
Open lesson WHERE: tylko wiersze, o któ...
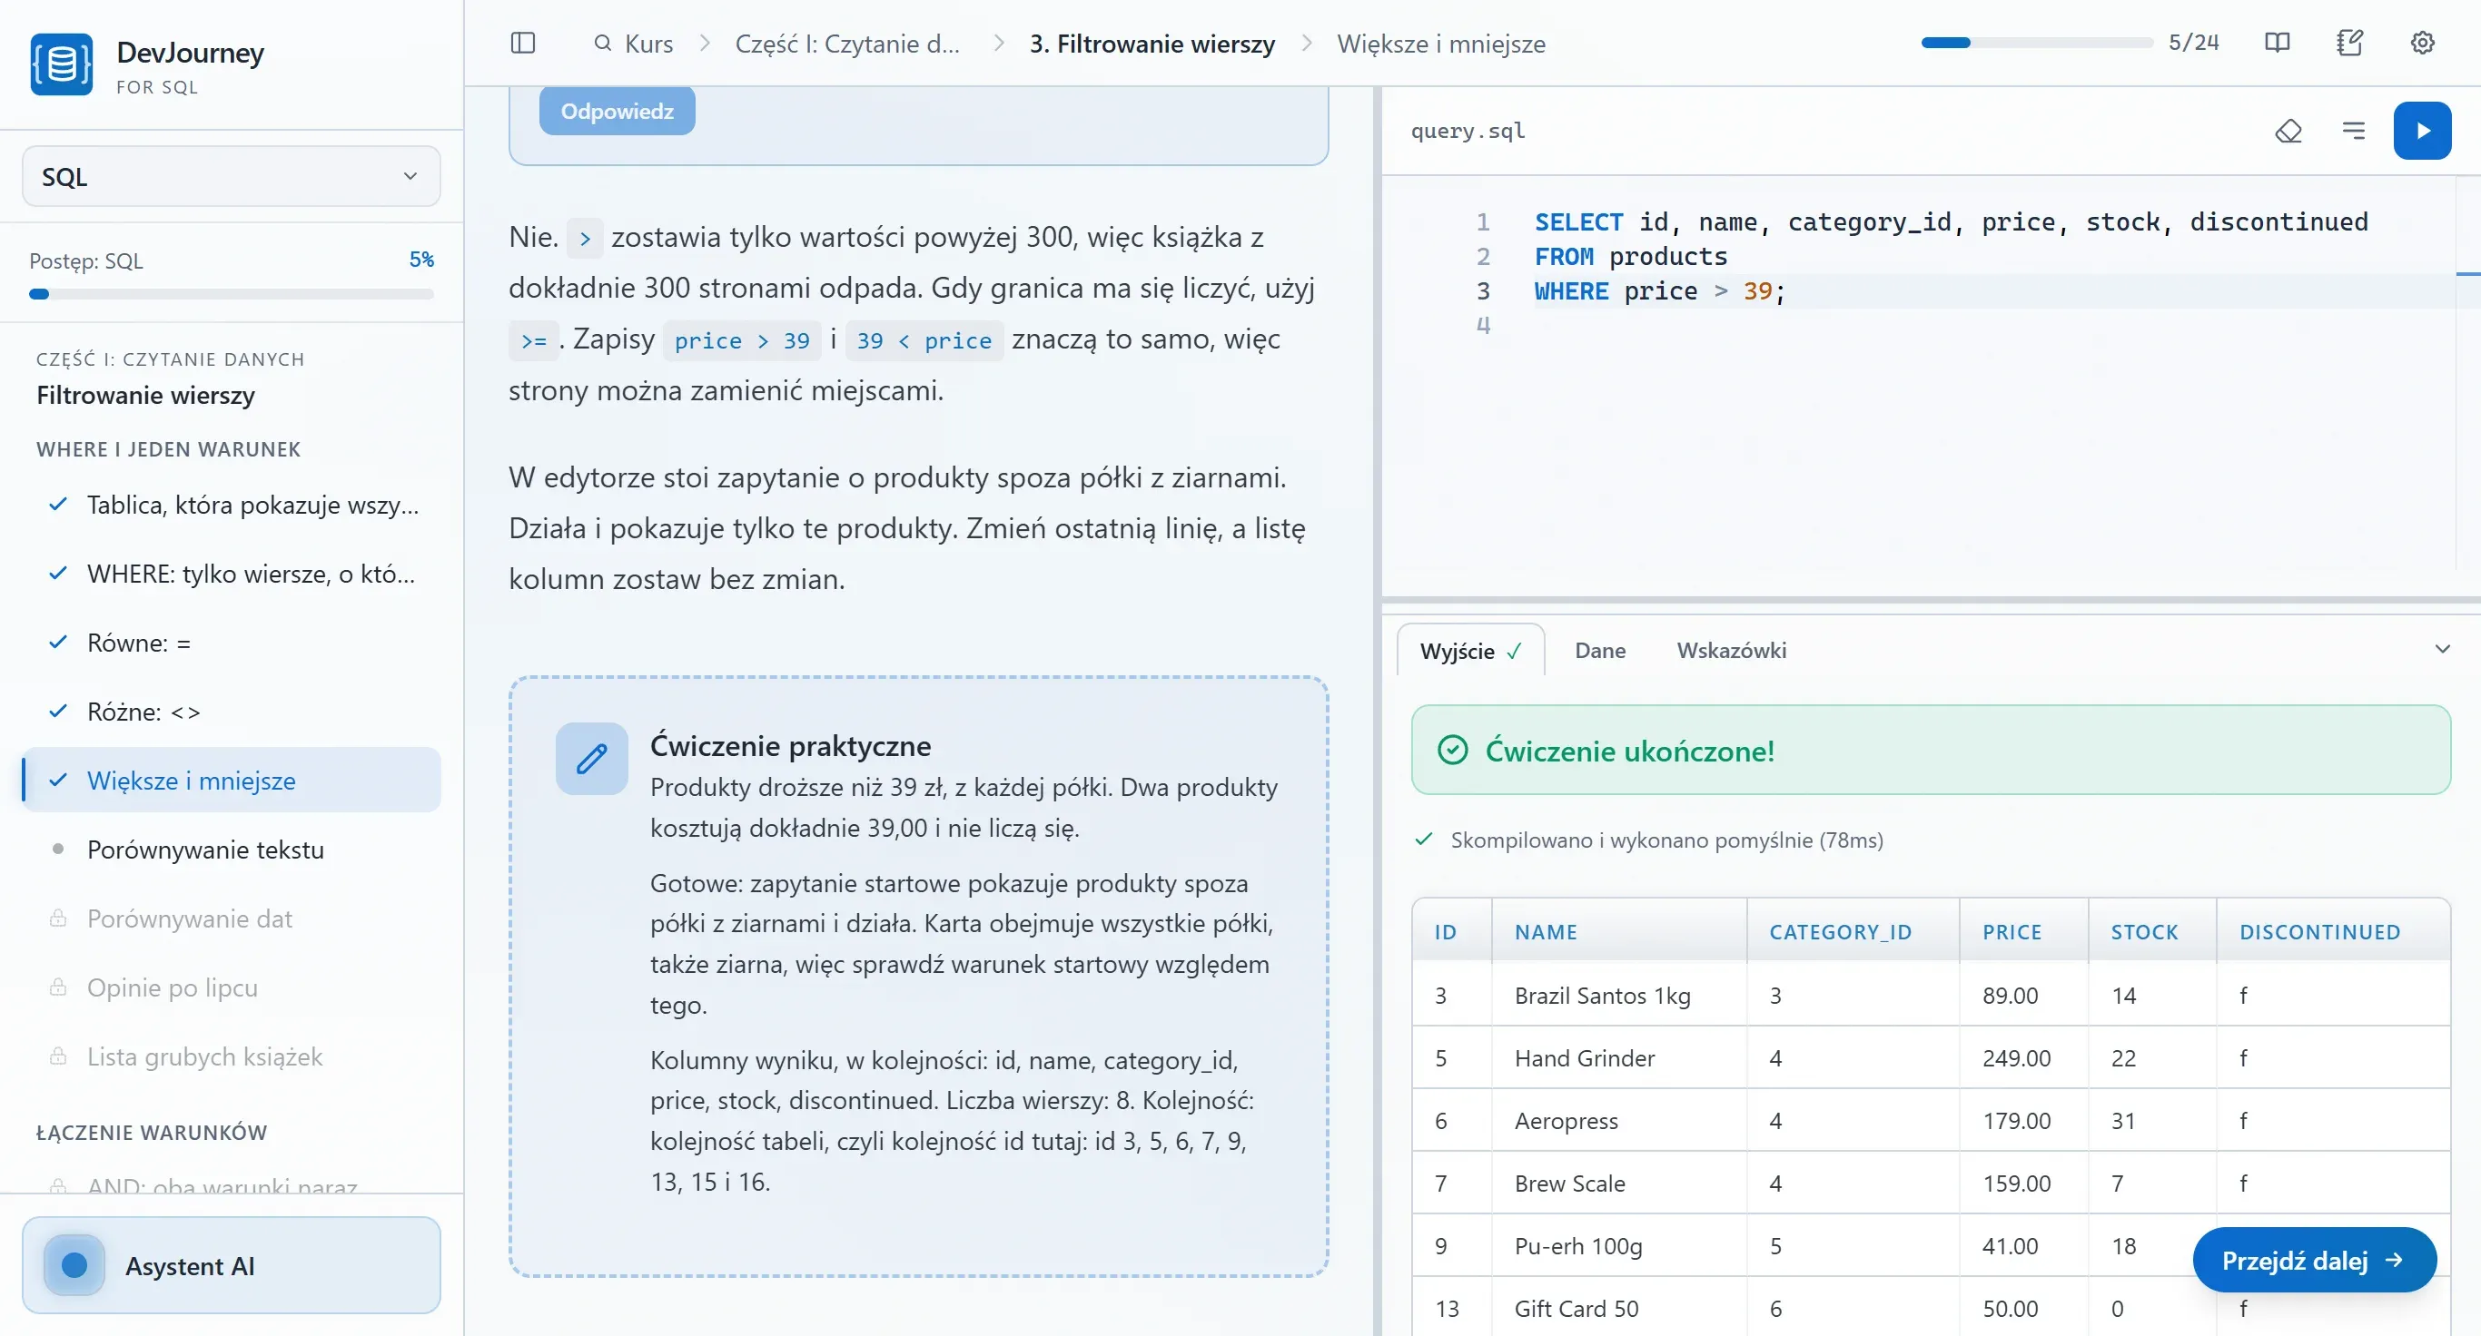pos(232,574)
